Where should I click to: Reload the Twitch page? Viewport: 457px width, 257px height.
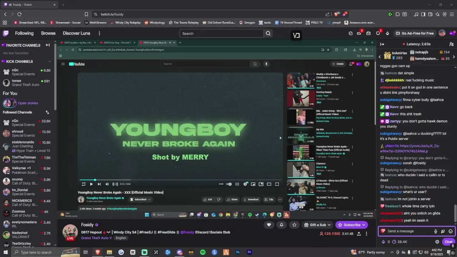tap(19, 14)
